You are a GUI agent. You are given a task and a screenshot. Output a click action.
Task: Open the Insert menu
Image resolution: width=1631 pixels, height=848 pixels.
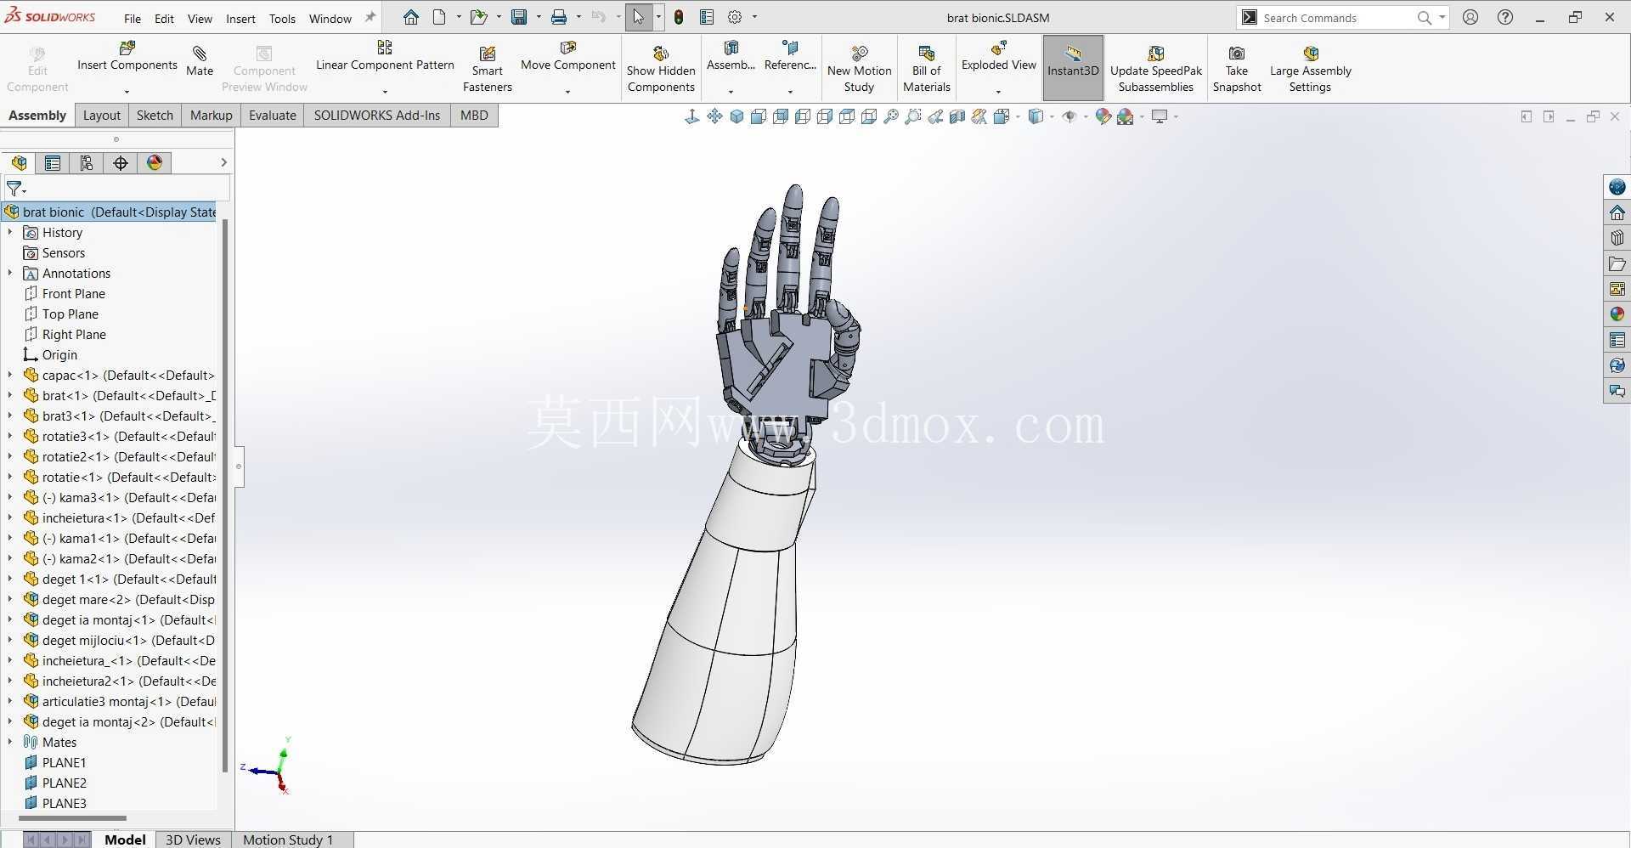pos(240,19)
